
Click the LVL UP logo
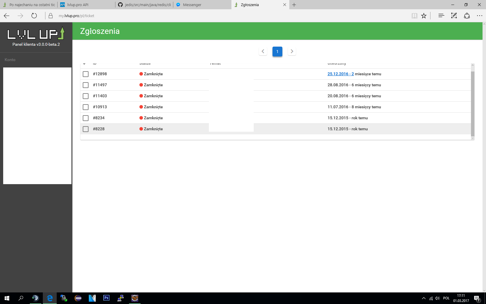(36, 34)
